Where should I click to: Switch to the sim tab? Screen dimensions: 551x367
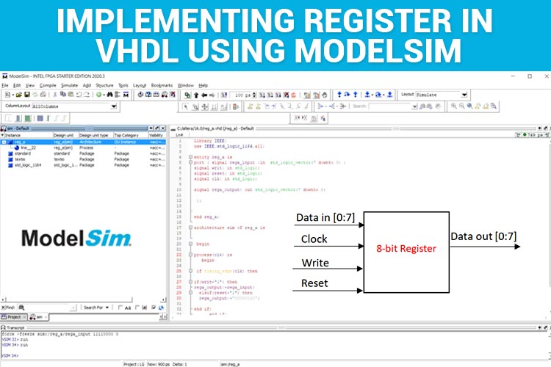(38, 317)
